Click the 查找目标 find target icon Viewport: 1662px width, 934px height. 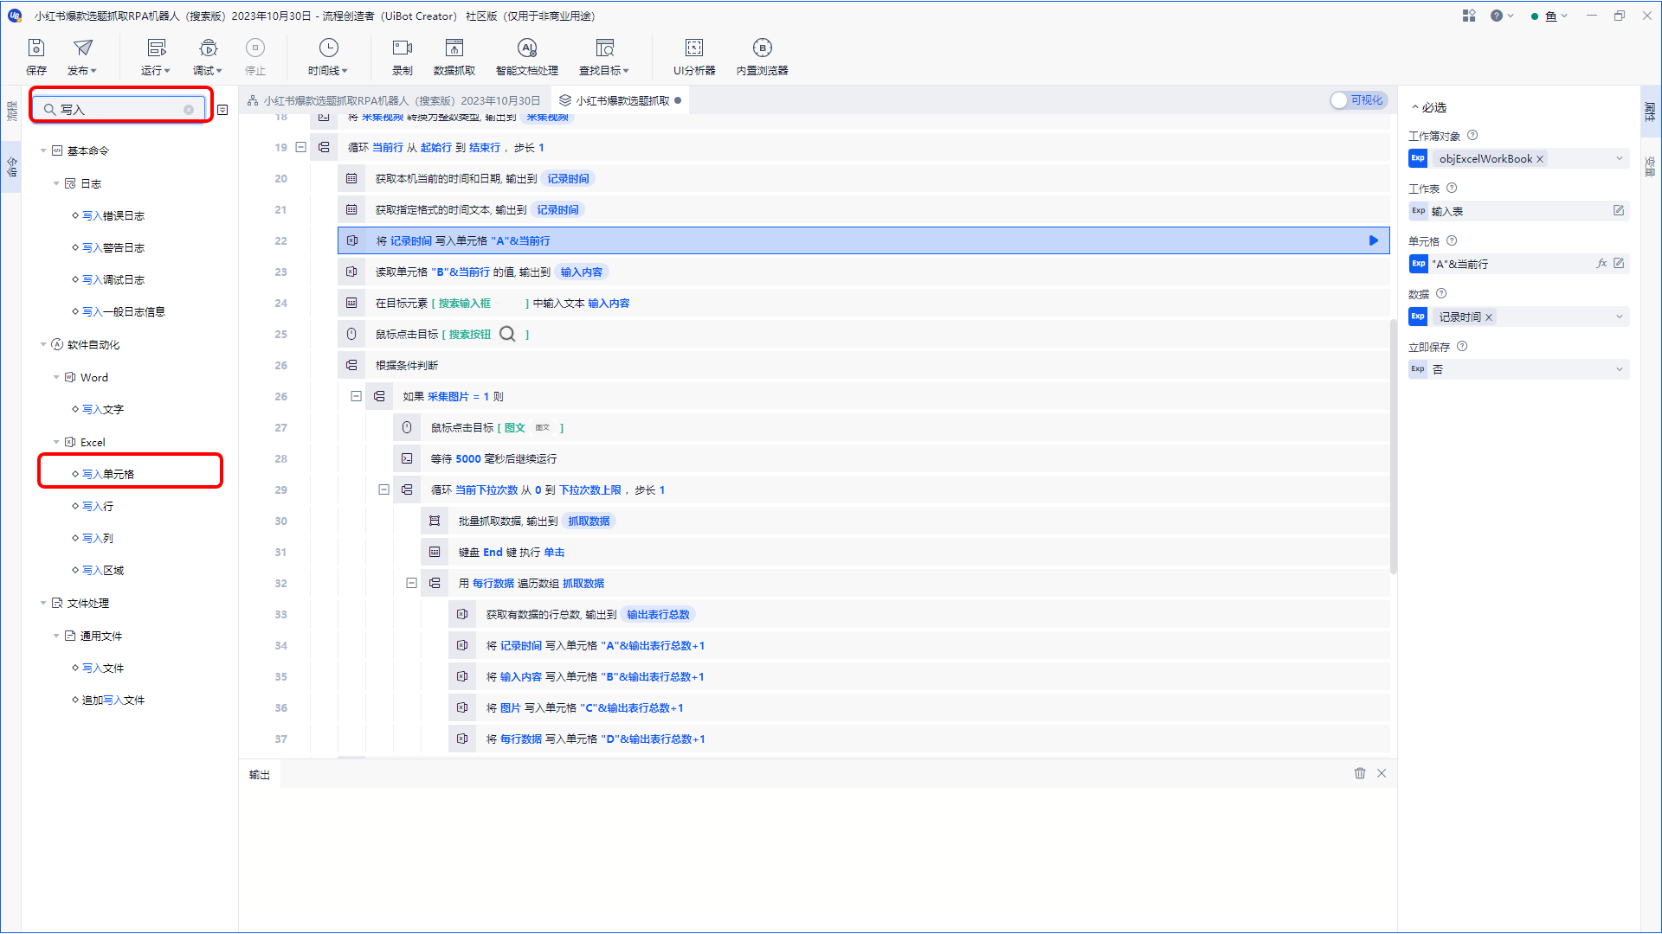(x=605, y=48)
